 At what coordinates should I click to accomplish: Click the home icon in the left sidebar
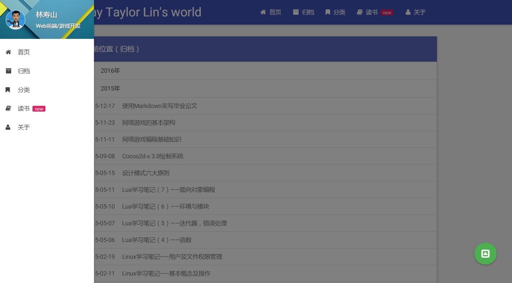8,52
